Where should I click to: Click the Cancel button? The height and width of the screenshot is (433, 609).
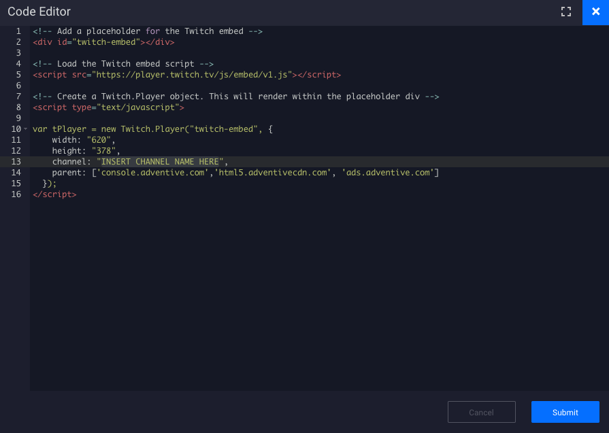coord(481,412)
